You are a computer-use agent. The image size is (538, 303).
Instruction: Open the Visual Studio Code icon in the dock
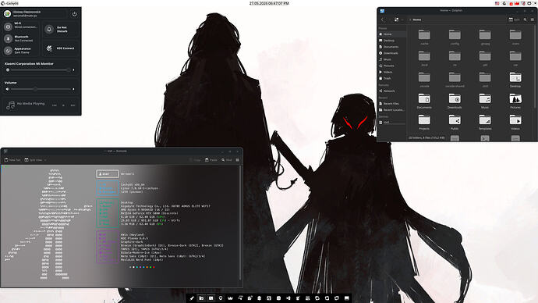288,298
